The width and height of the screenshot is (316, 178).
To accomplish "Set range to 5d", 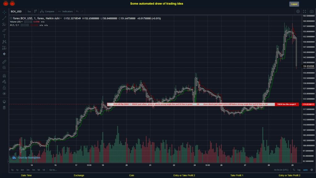I will pos(39,170).
